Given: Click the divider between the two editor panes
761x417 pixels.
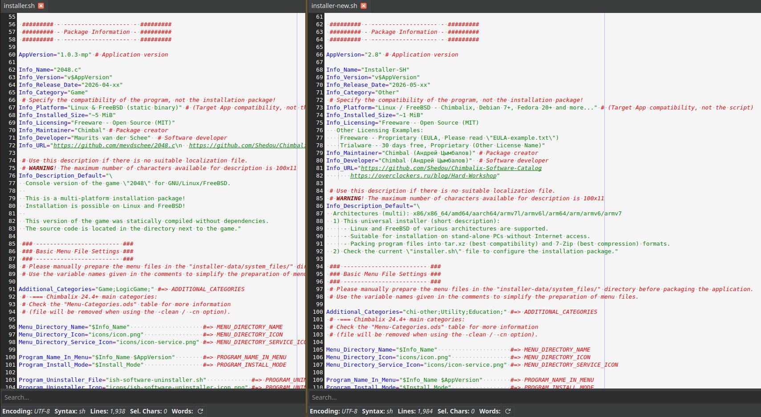Looking at the screenshot, I should (x=307, y=200).
